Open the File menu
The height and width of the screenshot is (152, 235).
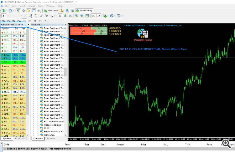coord(7,6)
